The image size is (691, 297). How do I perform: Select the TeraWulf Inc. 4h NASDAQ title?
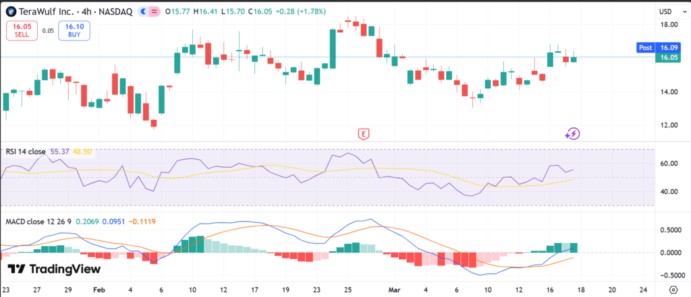76,12
